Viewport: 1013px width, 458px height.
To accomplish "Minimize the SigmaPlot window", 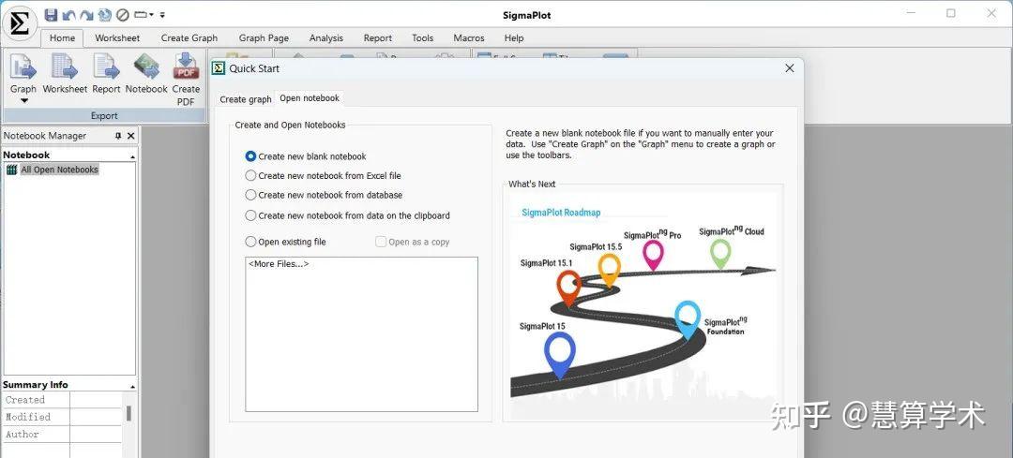I will [910, 13].
